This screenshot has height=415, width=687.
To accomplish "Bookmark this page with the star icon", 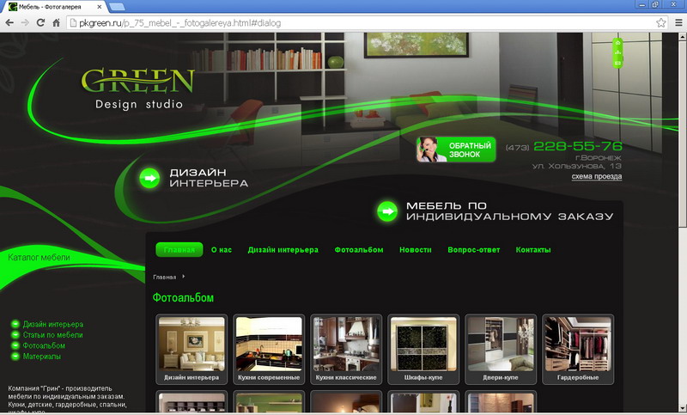I will [x=660, y=23].
